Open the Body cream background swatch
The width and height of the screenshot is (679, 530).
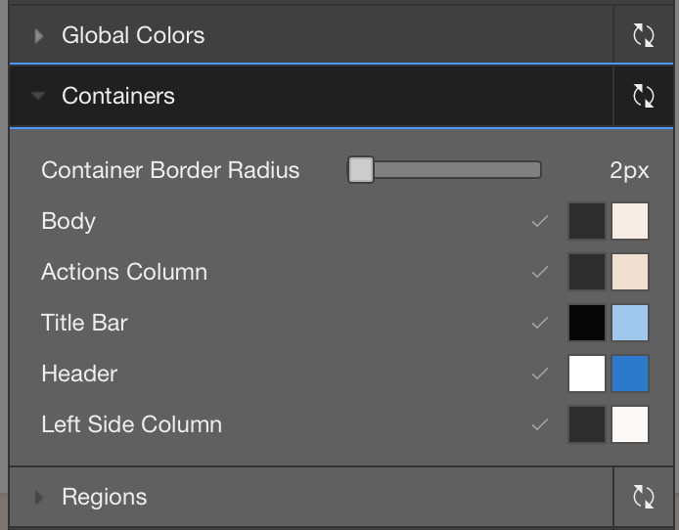coord(630,221)
